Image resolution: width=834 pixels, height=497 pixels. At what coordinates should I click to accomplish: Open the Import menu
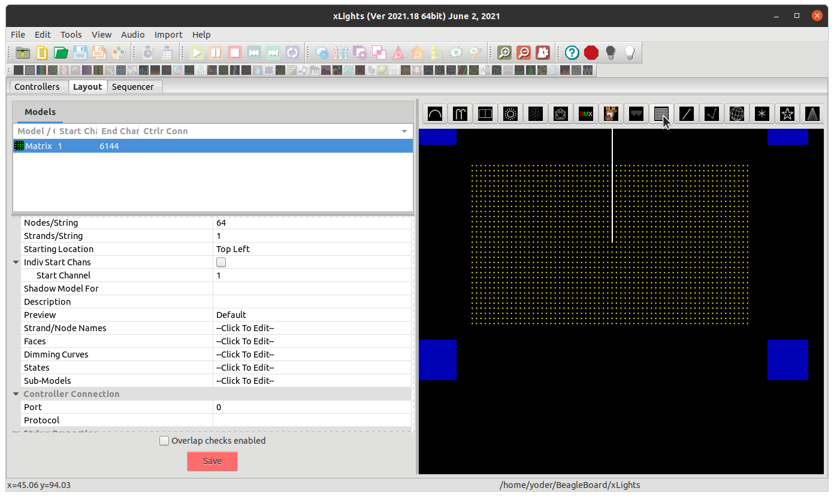[x=168, y=35]
